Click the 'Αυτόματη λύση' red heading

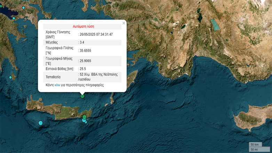(83, 26)
